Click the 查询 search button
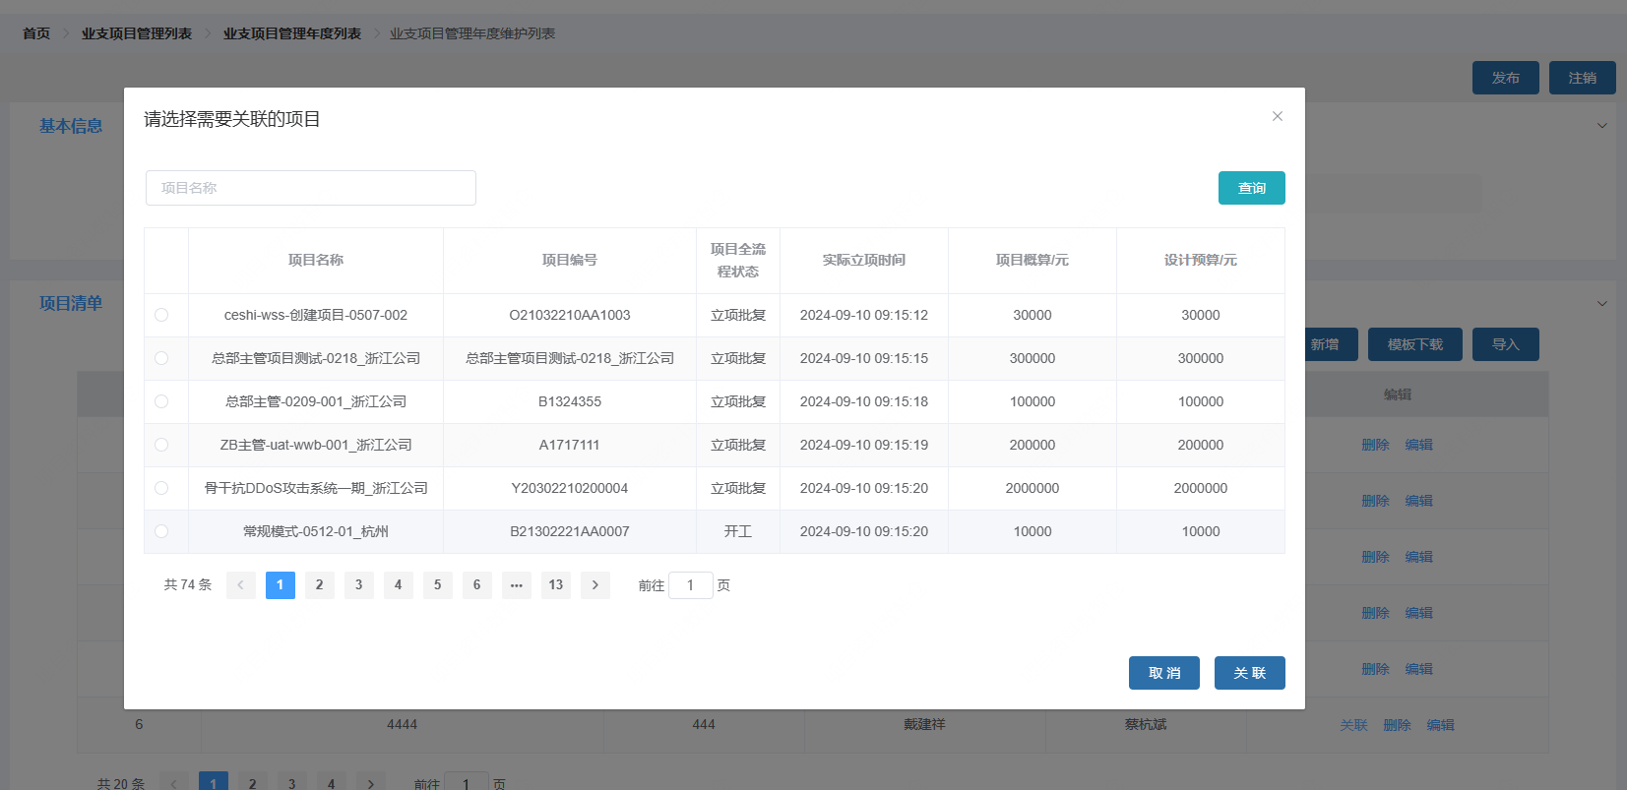 1251,188
